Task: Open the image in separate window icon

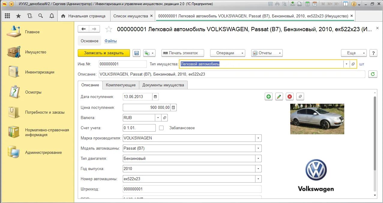Action: [x=300, y=97]
